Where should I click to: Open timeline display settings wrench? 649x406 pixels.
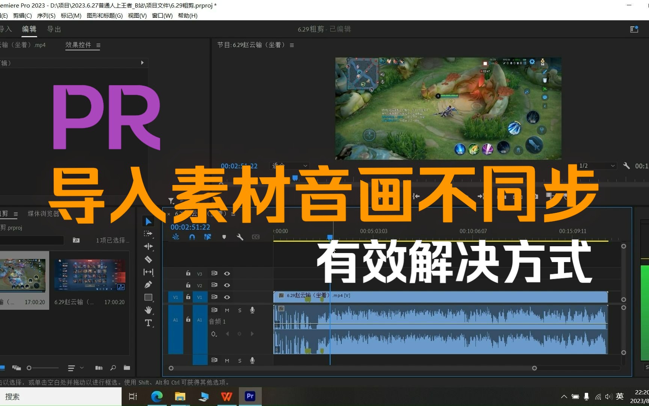[240, 237]
